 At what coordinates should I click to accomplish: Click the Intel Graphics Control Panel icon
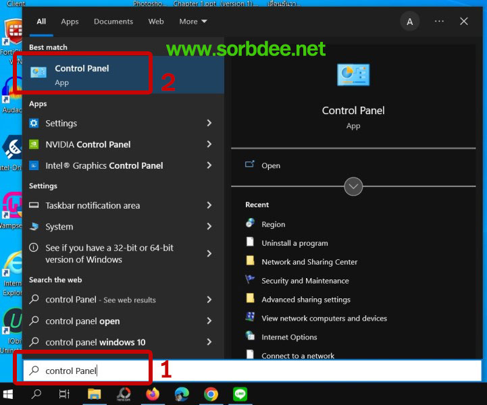[x=34, y=165]
